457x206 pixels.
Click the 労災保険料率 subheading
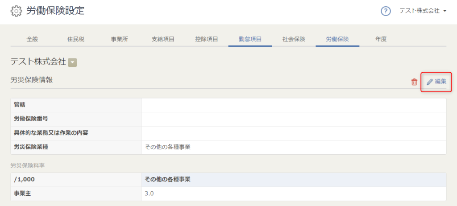27,165
